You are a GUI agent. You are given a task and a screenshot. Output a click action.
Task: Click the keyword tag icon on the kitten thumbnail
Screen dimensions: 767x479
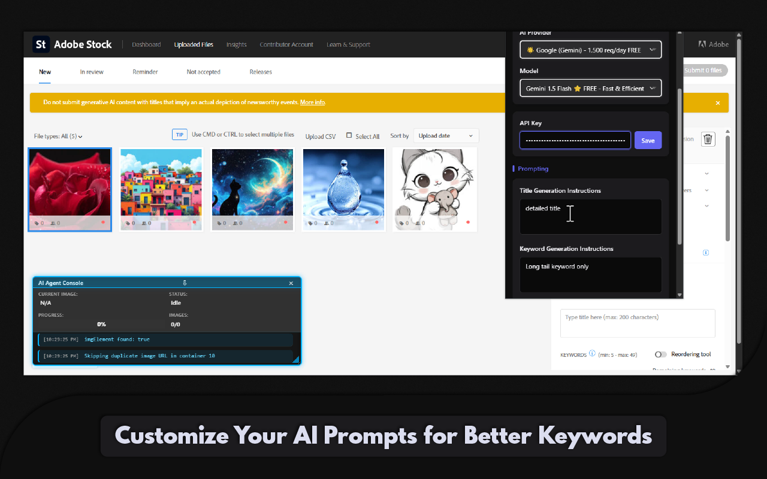point(401,223)
